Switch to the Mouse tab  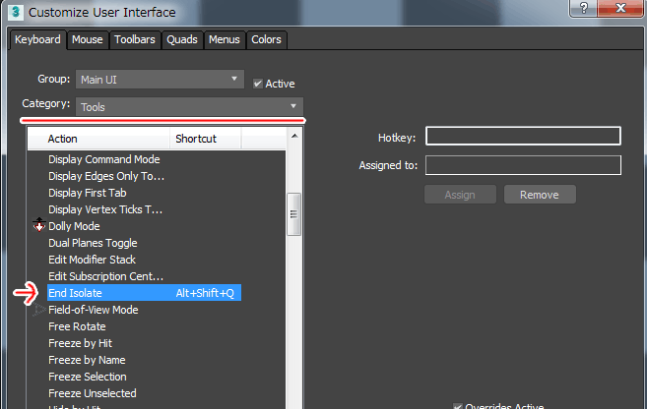point(87,40)
